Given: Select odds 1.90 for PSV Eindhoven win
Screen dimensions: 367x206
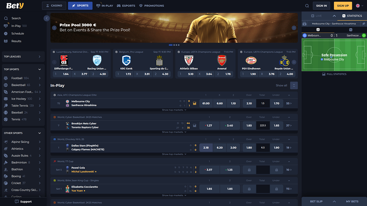Looking at the screenshot, I should (x=250, y=74).
